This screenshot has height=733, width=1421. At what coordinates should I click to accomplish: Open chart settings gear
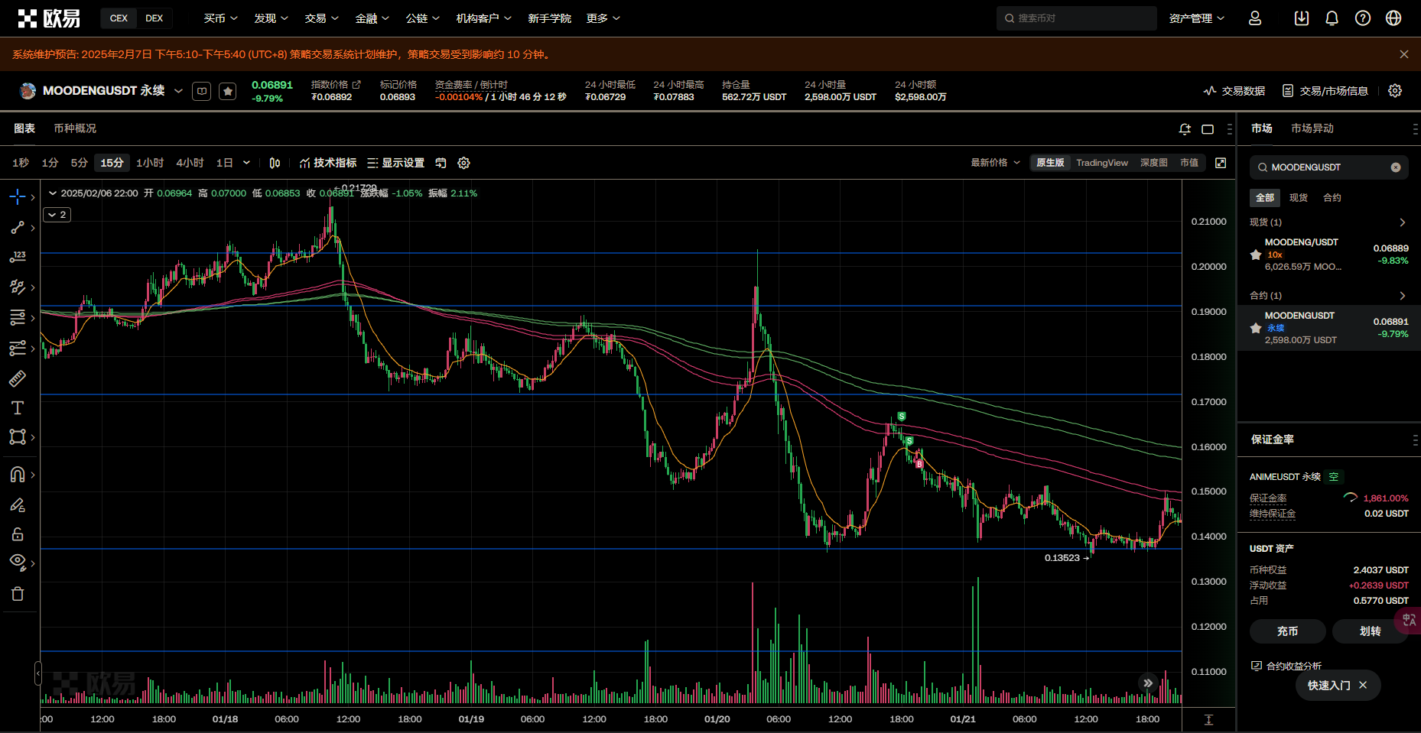point(463,163)
